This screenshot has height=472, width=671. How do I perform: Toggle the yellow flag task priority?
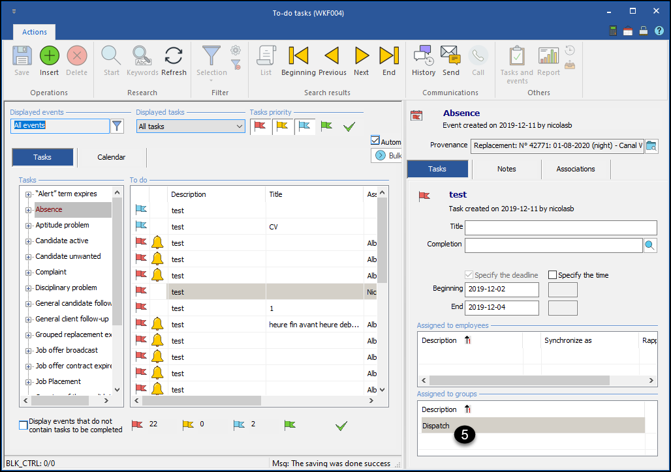pos(283,126)
